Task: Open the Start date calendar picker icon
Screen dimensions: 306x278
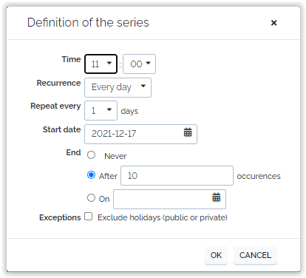Action: pyautogui.click(x=188, y=132)
